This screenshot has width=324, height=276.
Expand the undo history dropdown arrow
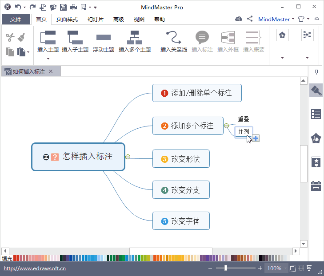click(x=24, y=8)
